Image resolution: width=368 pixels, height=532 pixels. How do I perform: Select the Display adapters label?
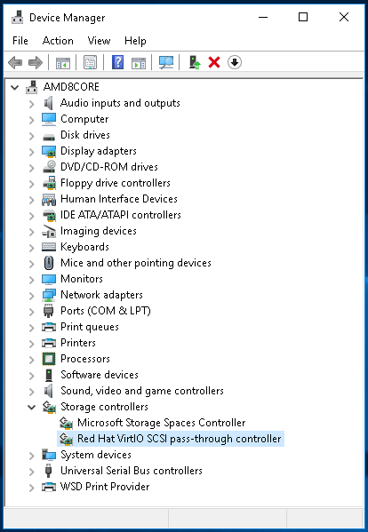pos(99,151)
